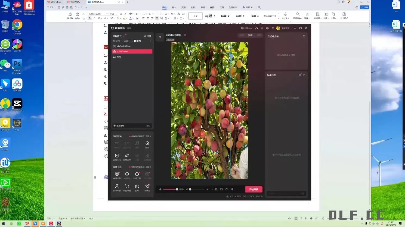The height and width of the screenshot is (227, 405).
Task: Edit the stream title pencil icon
Action: click(185, 35)
